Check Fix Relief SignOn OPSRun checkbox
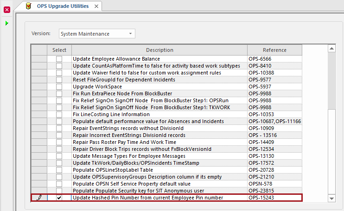 [x=59, y=100]
